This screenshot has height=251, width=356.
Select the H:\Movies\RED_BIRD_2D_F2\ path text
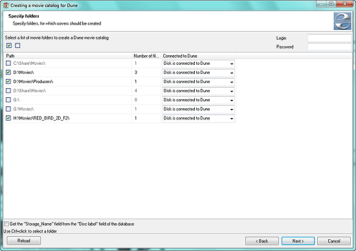41,118
